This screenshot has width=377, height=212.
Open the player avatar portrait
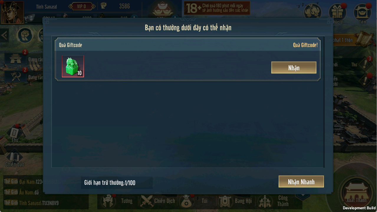coord(12,12)
